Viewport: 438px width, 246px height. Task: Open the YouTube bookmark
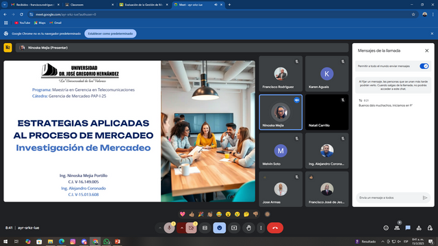(x=23, y=23)
